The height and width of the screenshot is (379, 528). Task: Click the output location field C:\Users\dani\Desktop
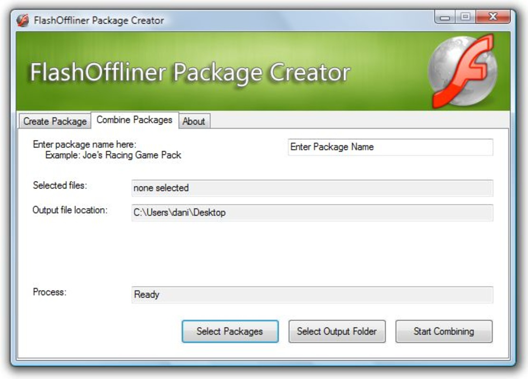click(x=312, y=213)
